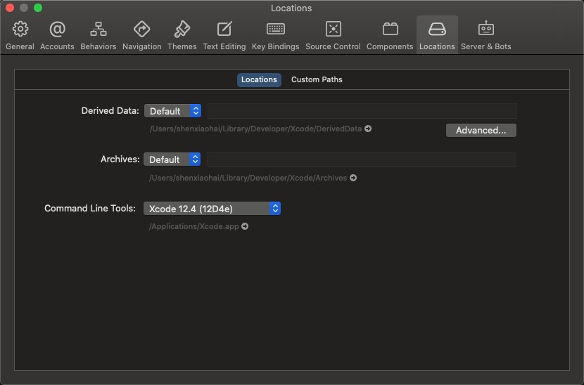Reveal Archives folder via arrow icon
This screenshot has width=584, height=385.
click(x=353, y=178)
